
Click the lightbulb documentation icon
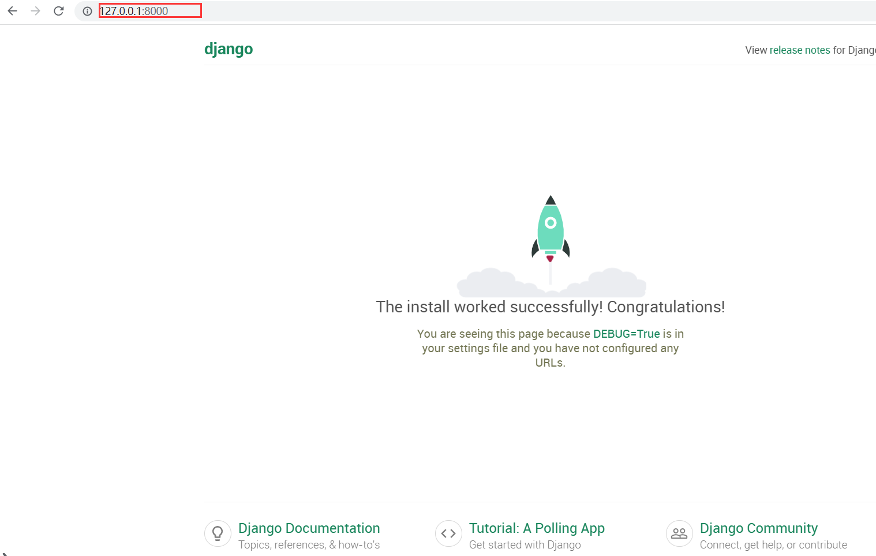[x=218, y=533]
